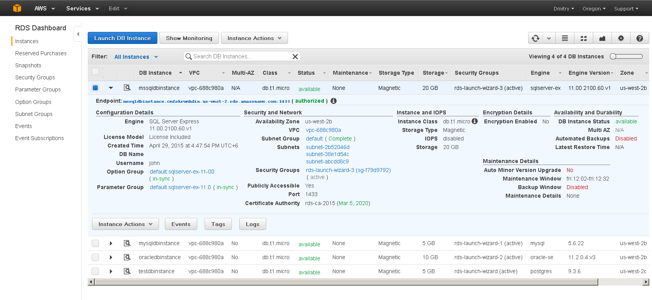Open the All Instances filter dropdown
The image size is (652, 300).
[x=136, y=57]
